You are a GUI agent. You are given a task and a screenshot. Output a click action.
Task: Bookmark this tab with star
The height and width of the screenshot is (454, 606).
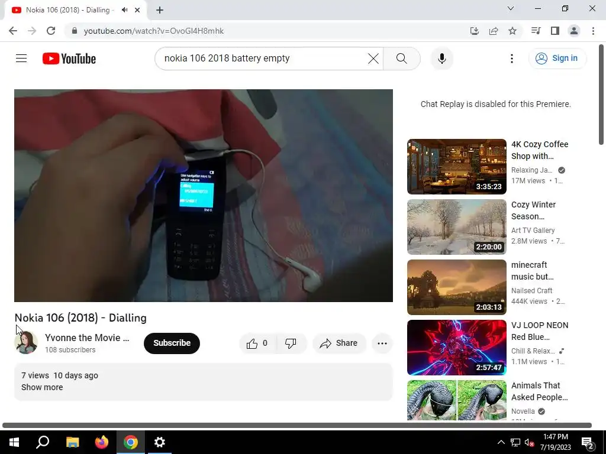(x=512, y=31)
